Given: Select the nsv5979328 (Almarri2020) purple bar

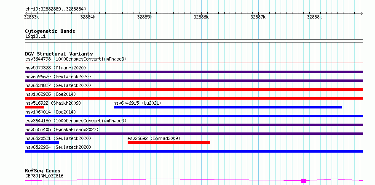Looking at the screenshot, I should [194, 72].
